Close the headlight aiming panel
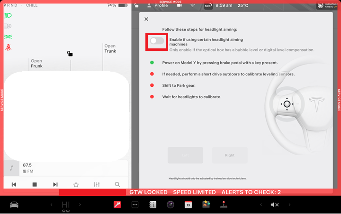The image size is (341, 214). click(146, 19)
